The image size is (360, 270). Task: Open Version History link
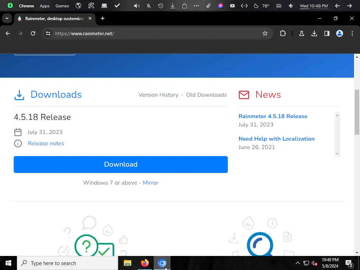[159, 95]
